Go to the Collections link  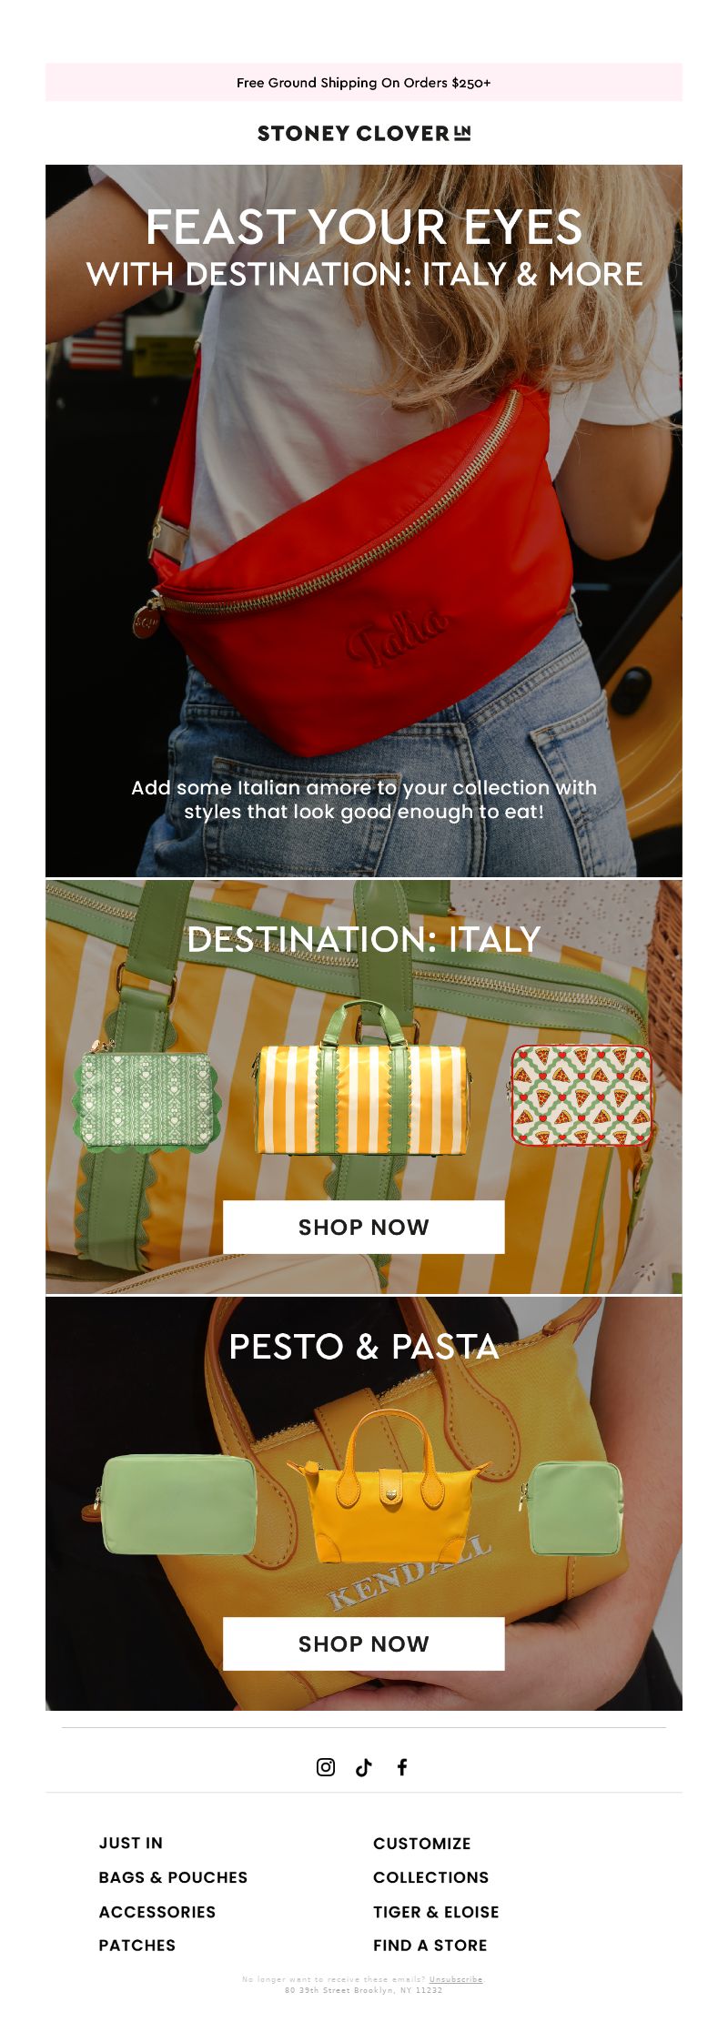(431, 1876)
